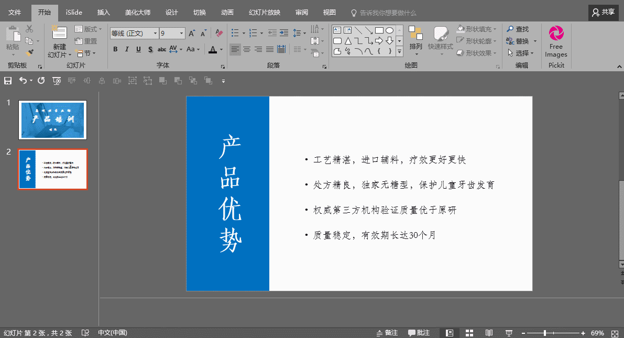Click the Pickit Free Images icon
The image size is (624, 338).
[556, 34]
